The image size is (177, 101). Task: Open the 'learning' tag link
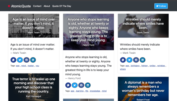coord(80,91)
